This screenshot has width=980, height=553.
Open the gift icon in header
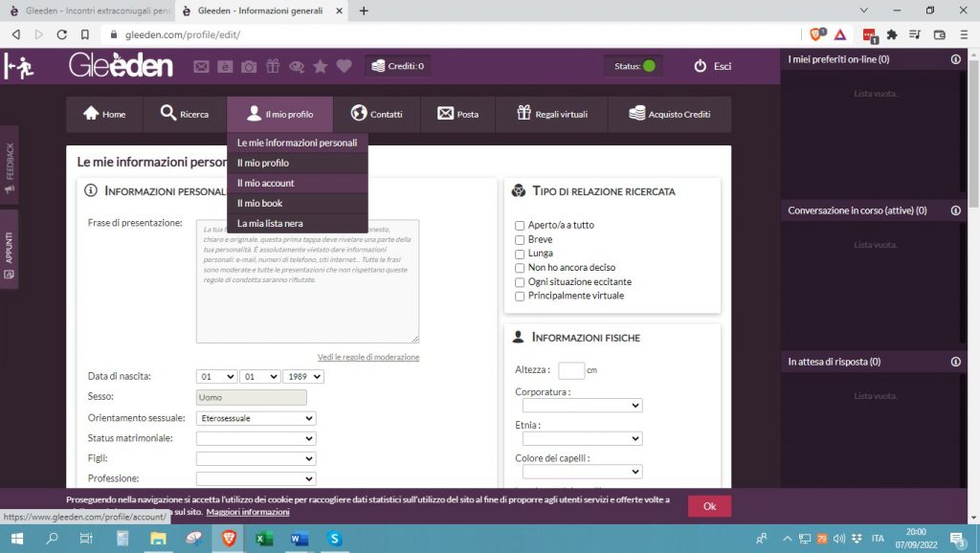[273, 66]
